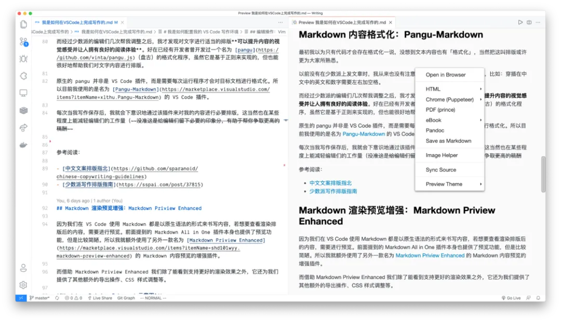The width and height of the screenshot is (561, 322).
Task: Click breadcrumb '## 编辑操作: Vim'
Action: pyautogui.click(x=265, y=32)
